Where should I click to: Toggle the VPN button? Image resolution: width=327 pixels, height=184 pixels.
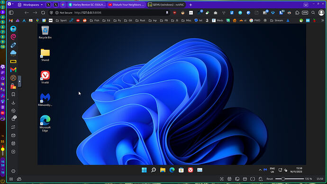[x=305, y=13]
